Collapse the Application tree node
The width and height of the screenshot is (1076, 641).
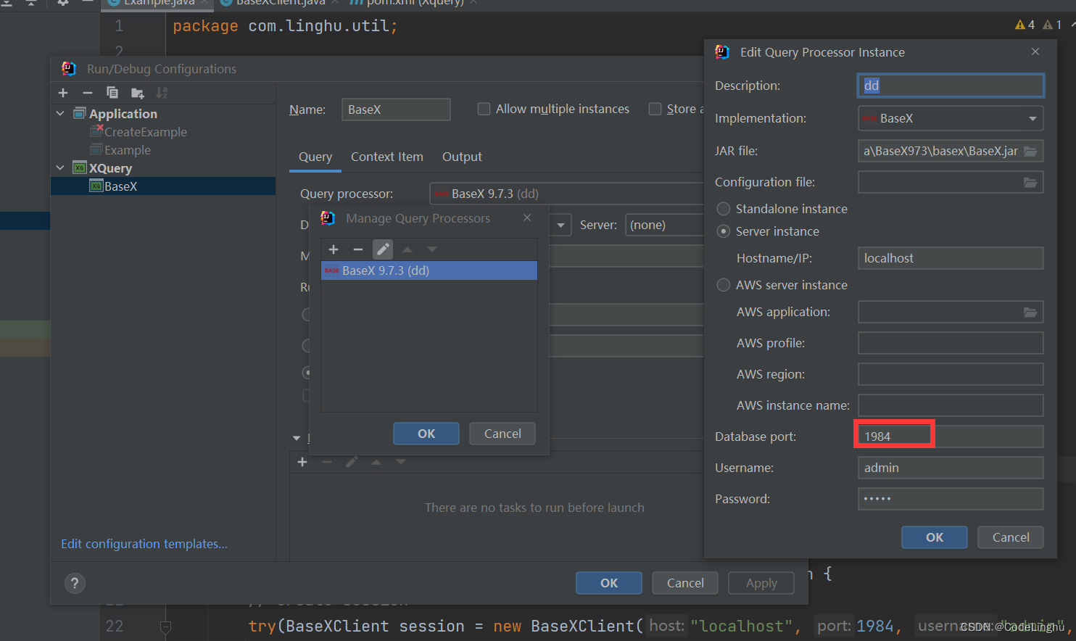(x=60, y=113)
